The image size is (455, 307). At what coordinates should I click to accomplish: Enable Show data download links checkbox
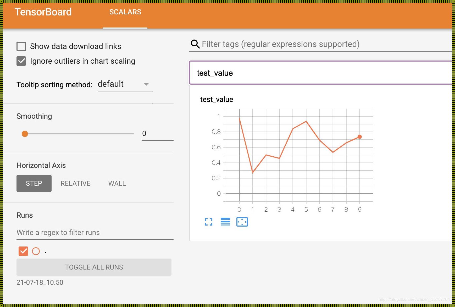(x=21, y=46)
